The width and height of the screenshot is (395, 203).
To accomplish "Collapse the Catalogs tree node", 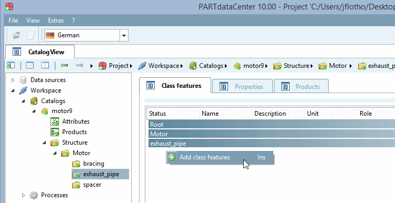I will (x=23, y=101).
